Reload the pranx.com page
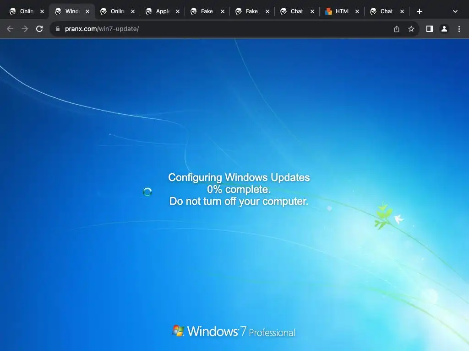Viewport: 469px width, 351px height. (39, 29)
